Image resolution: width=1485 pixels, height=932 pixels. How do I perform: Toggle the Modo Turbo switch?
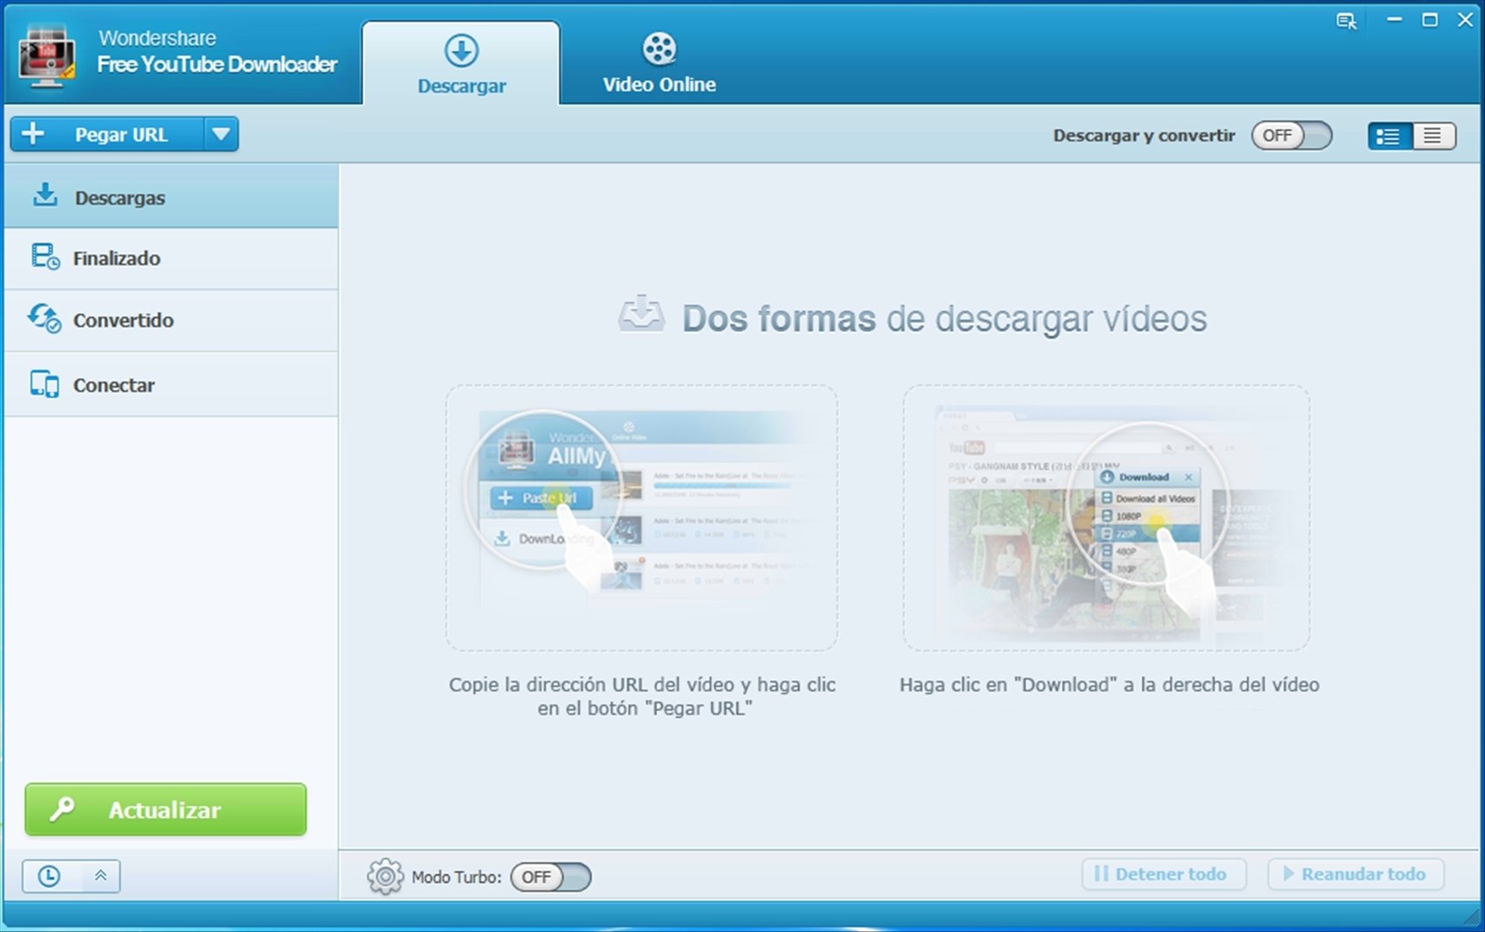click(x=550, y=877)
